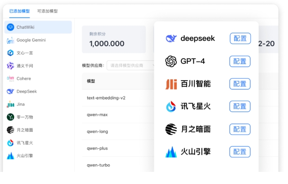The height and width of the screenshot is (184, 288).
Task: Click 配置 button for deepseek
Action: click(x=240, y=39)
